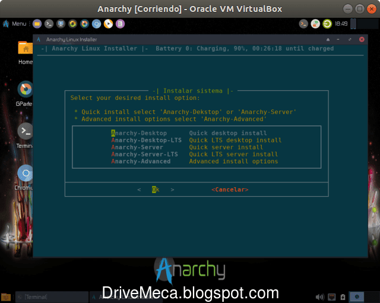Select Anarchy-Server-LTS install option
Viewport: 380px width, 303px height.
coord(144,154)
